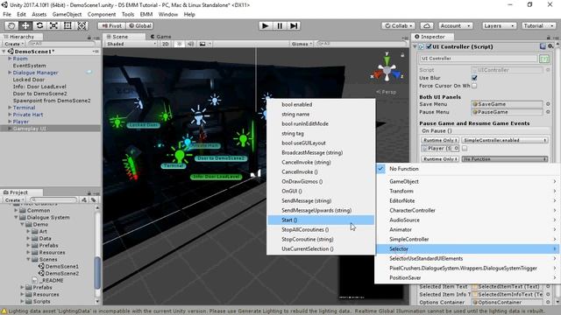
Task: Click Project search by type icon
Action: click(x=84, y=200)
